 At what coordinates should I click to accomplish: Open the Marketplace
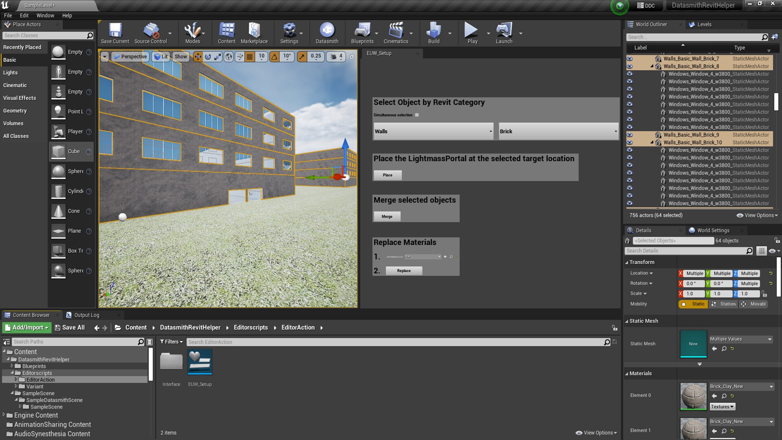(x=254, y=33)
